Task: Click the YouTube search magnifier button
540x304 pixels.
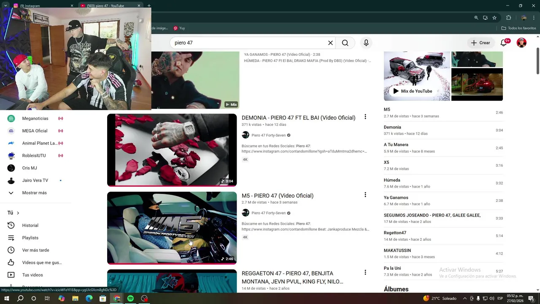Action: (x=345, y=43)
